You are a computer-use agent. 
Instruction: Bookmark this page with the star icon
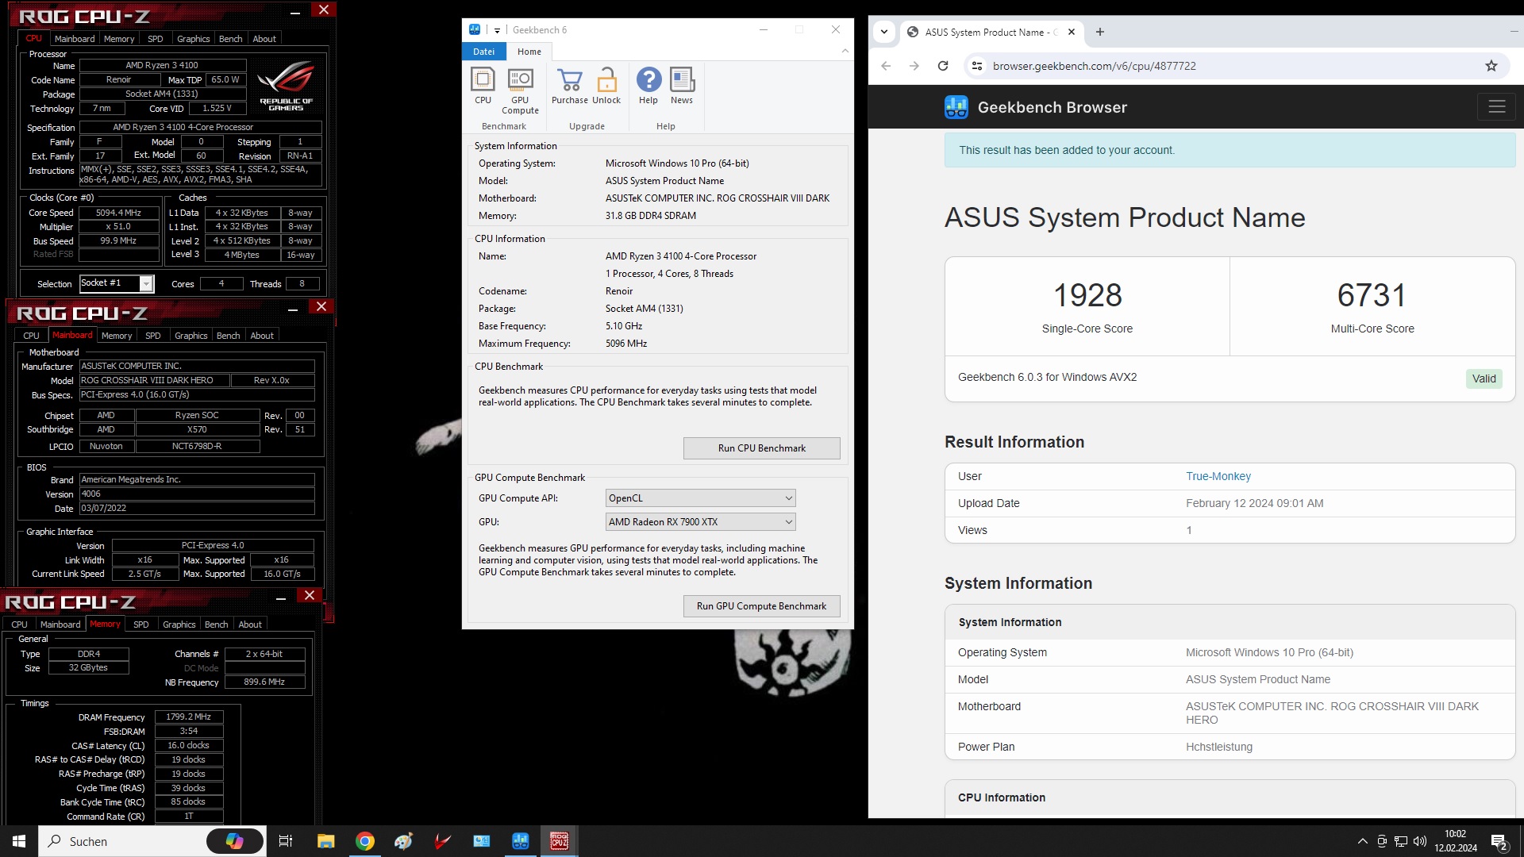[x=1491, y=66]
